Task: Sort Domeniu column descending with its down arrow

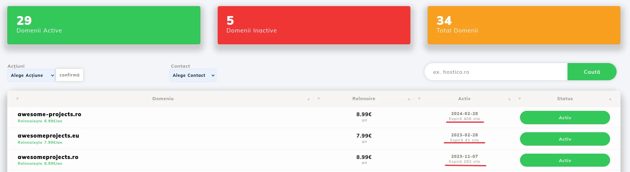Action: click(x=17, y=99)
